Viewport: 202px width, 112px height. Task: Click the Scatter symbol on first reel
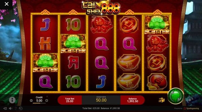pos(45,63)
